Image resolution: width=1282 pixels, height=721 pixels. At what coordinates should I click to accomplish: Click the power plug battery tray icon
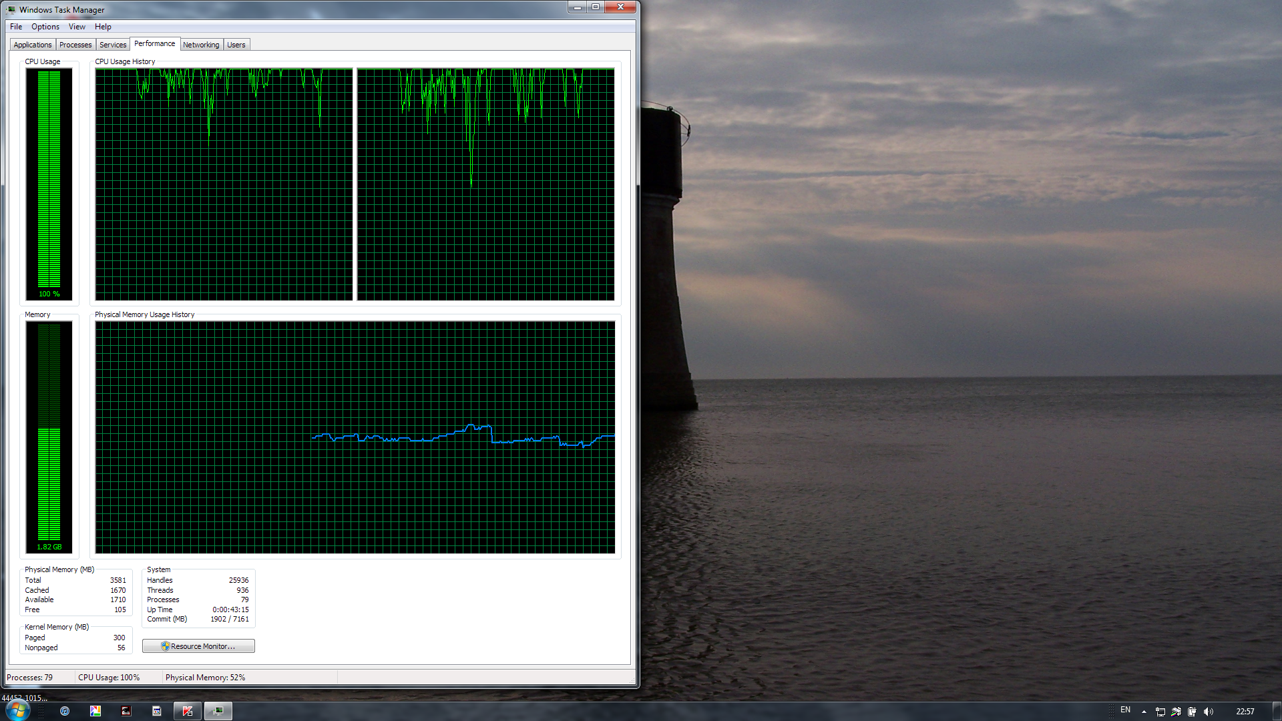[x=1192, y=712]
